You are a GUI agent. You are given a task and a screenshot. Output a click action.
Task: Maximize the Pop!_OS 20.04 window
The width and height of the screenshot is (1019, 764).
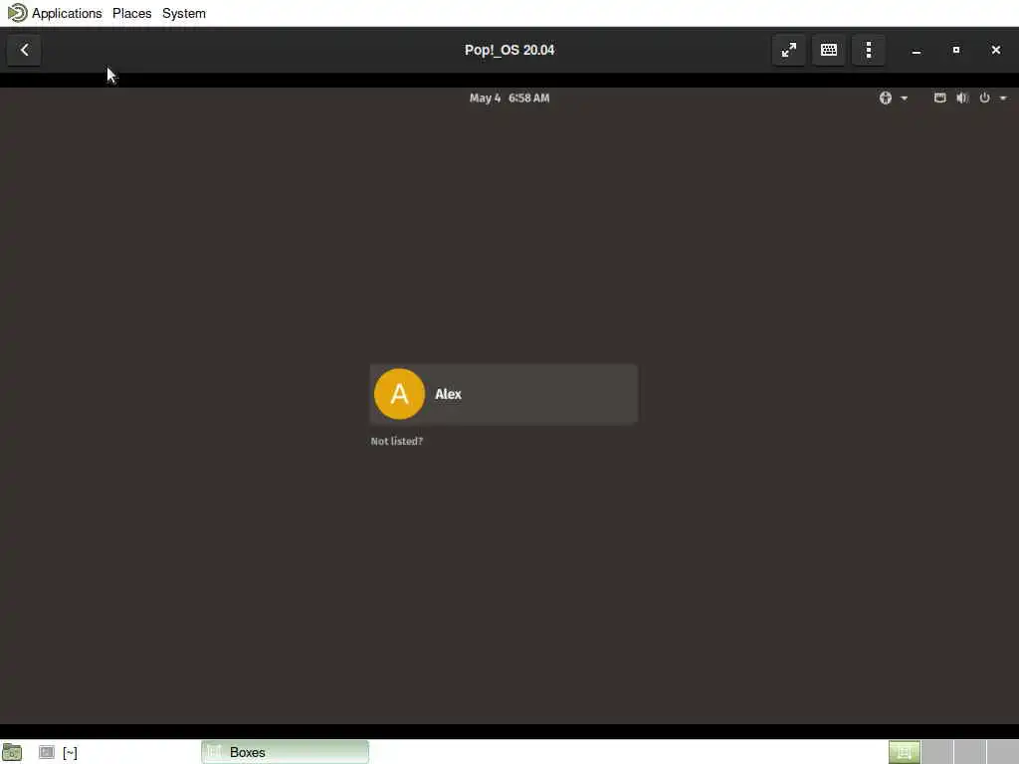click(x=956, y=50)
